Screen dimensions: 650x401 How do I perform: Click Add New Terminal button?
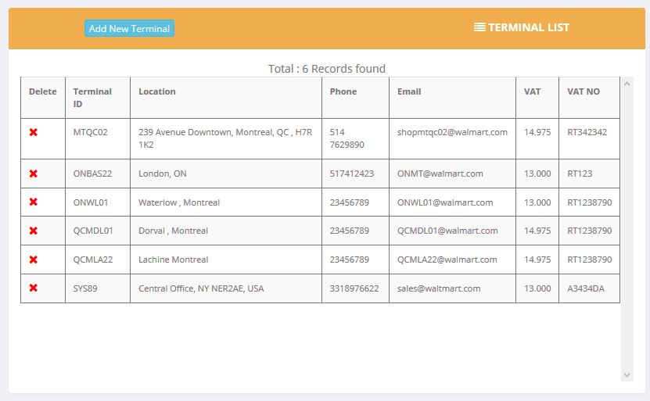coord(129,29)
